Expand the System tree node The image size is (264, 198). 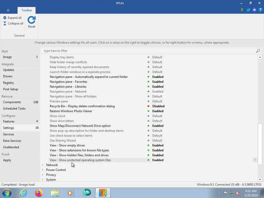(x=43, y=180)
